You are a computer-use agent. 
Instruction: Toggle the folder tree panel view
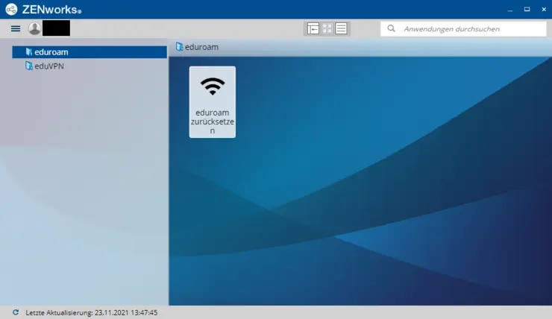[313, 28]
